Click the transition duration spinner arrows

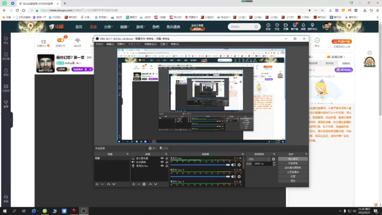pyautogui.click(x=274, y=164)
